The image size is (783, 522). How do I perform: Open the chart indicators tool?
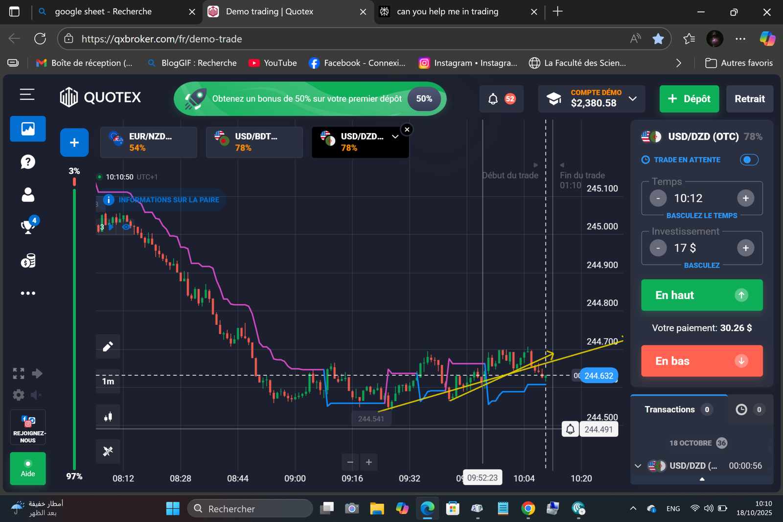(108, 451)
